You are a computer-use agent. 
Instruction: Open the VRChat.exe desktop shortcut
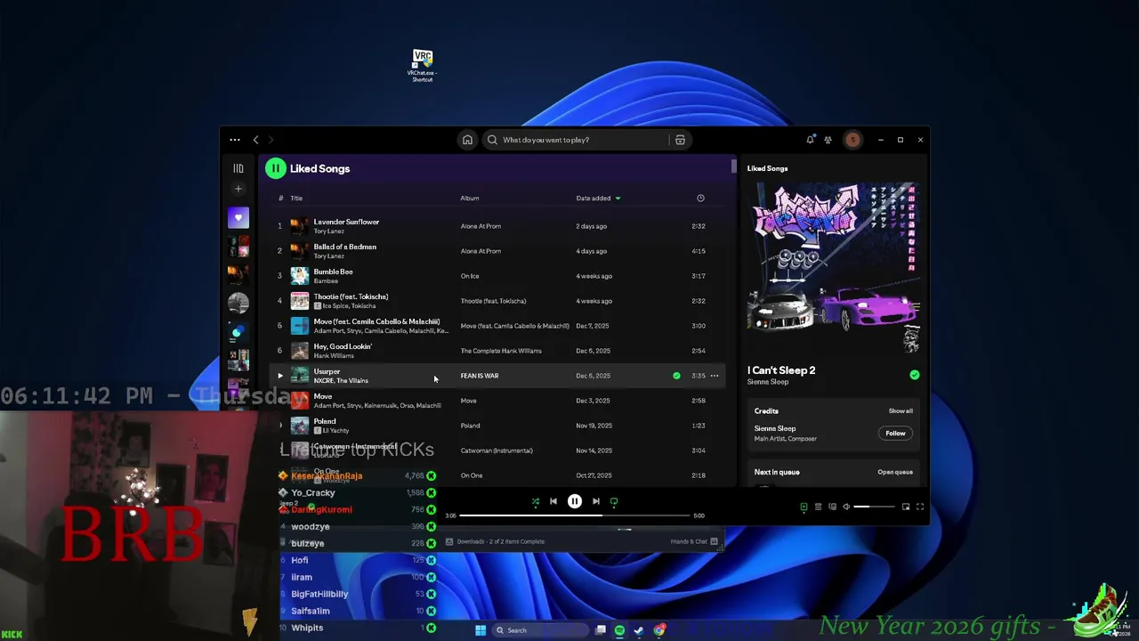click(422, 67)
